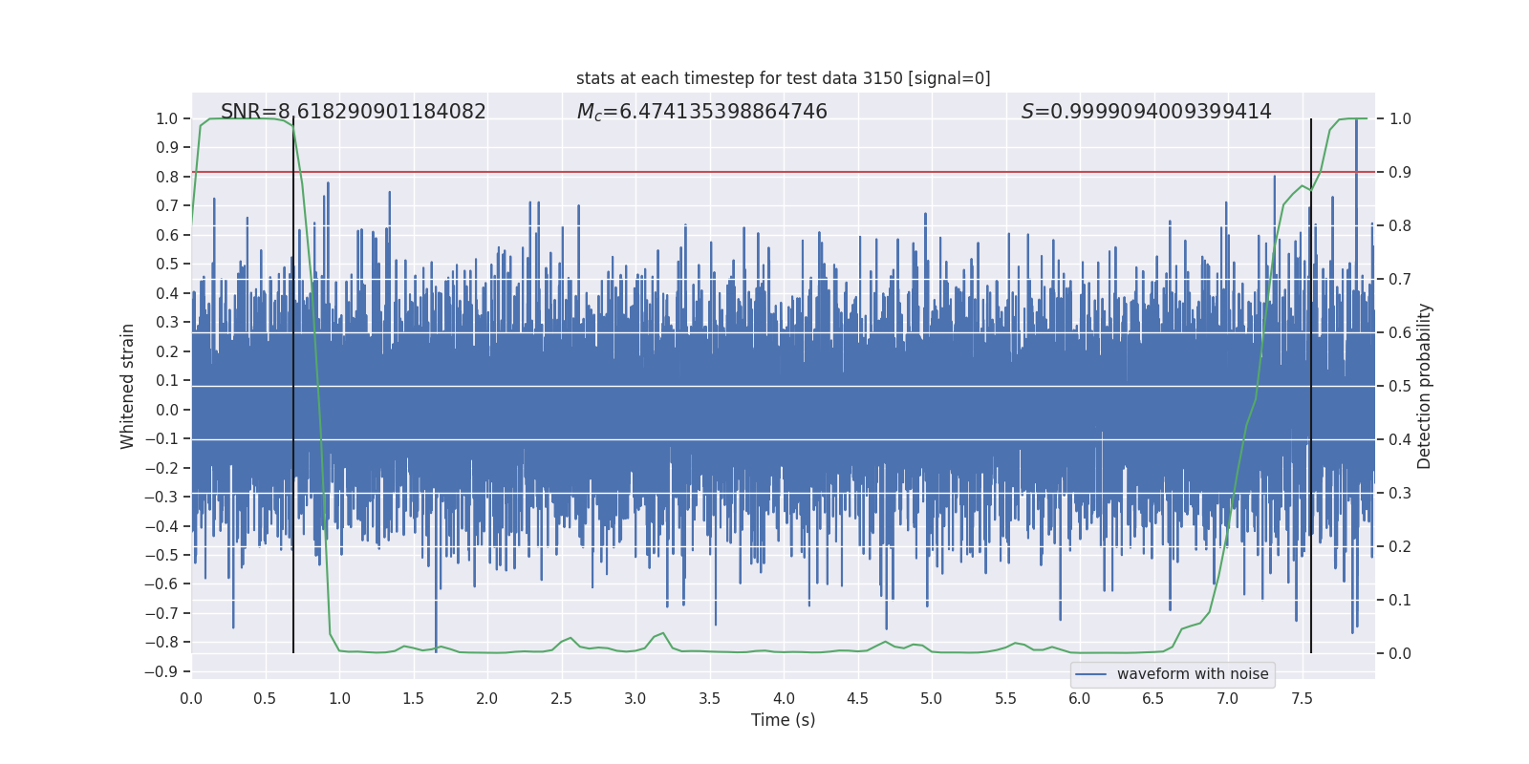Select the 0.0 tick on the Detection probability axis
This screenshot has width=1529, height=764.
(1400, 654)
